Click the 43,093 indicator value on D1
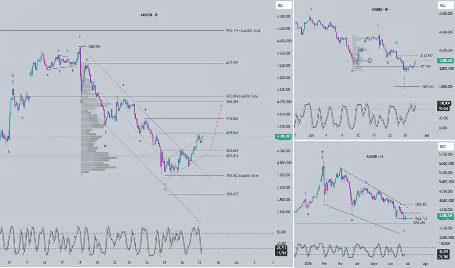The width and height of the screenshot is (455, 268). click(444, 252)
